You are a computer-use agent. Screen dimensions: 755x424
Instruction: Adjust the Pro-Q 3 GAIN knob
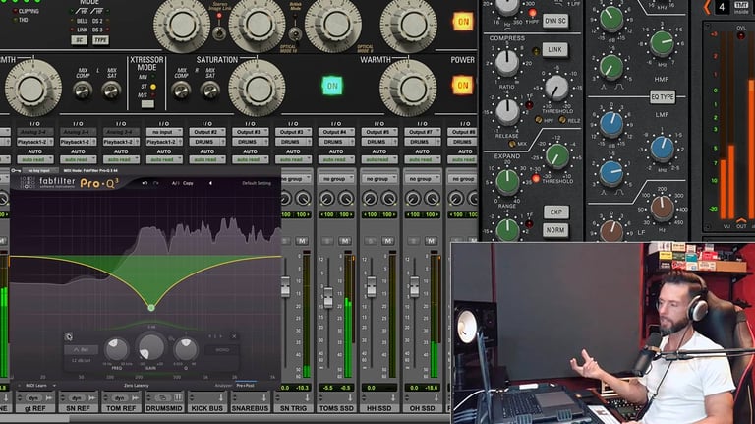pos(151,347)
